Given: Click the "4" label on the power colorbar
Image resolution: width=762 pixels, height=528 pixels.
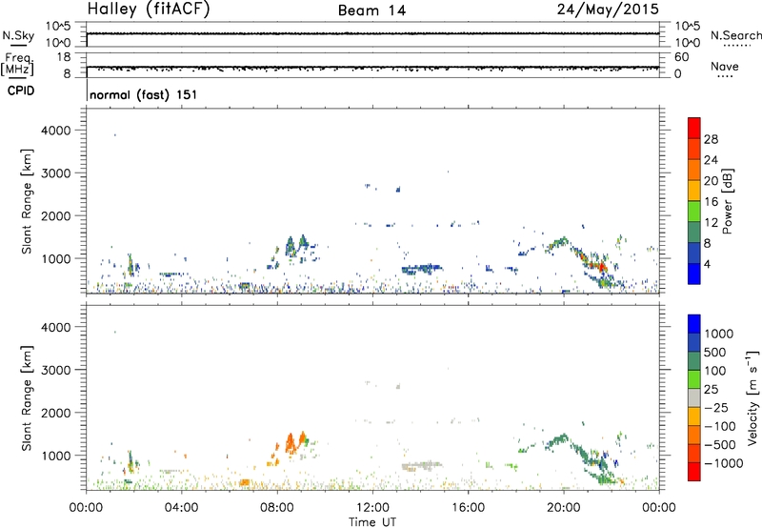Looking at the screenshot, I should [x=707, y=264].
